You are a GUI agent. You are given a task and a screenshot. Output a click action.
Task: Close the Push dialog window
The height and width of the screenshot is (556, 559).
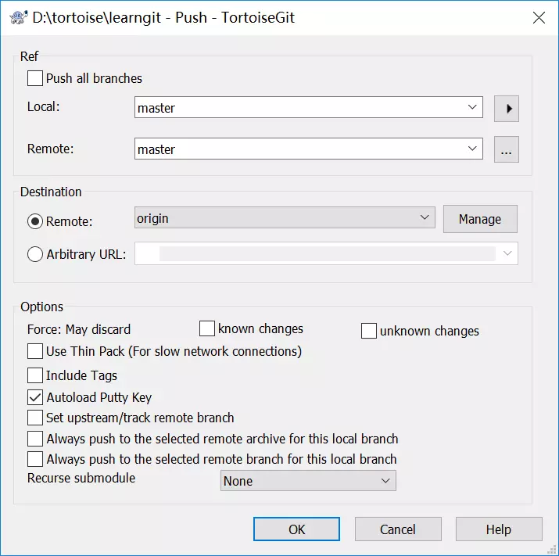pyautogui.click(x=539, y=17)
